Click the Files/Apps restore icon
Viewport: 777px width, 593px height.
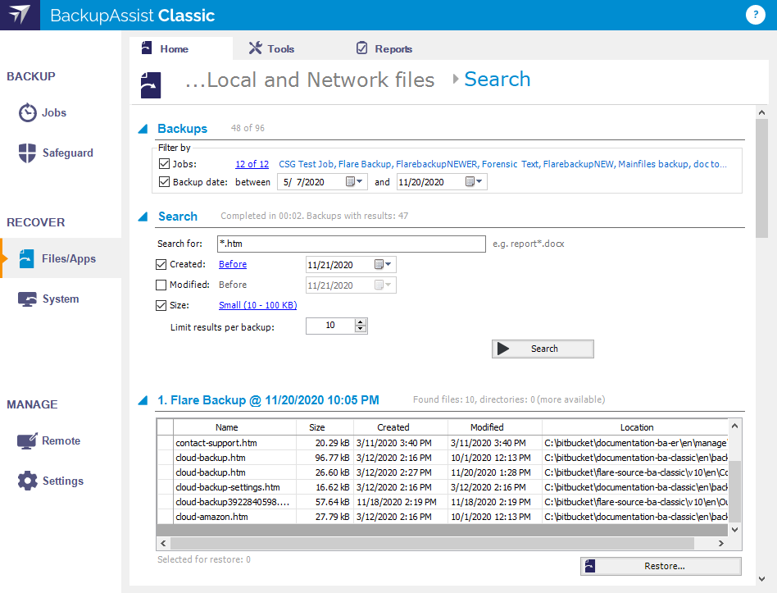coord(27,258)
